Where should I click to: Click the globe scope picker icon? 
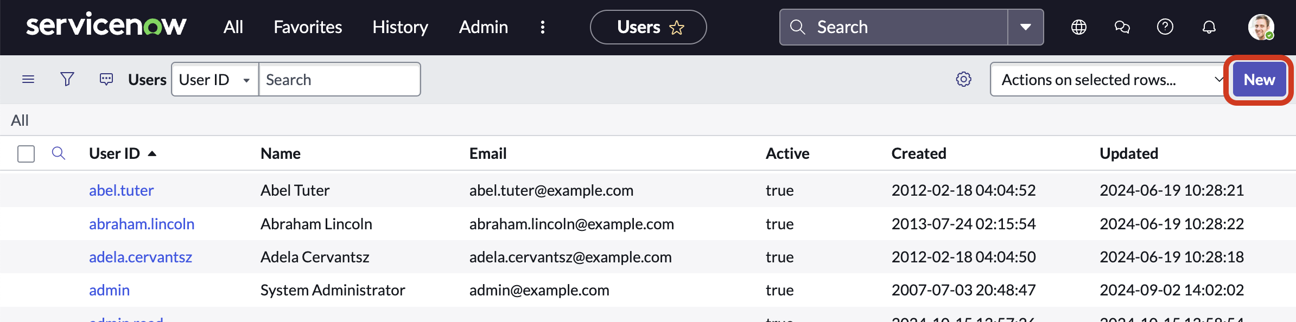tap(1079, 27)
